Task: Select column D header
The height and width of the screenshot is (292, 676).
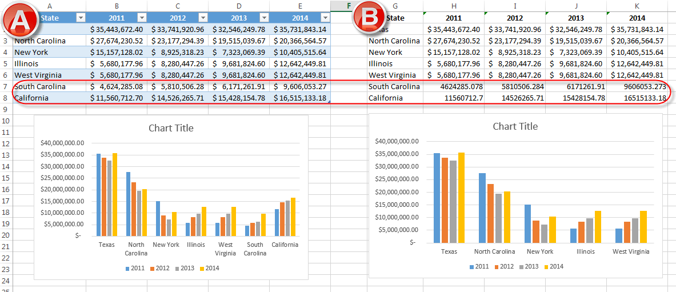Action: point(239,6)
